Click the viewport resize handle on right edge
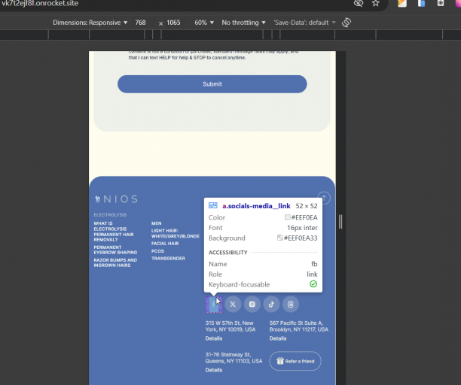Image resolution: width=461 pixels, height=385 pixels. (340, 222)
